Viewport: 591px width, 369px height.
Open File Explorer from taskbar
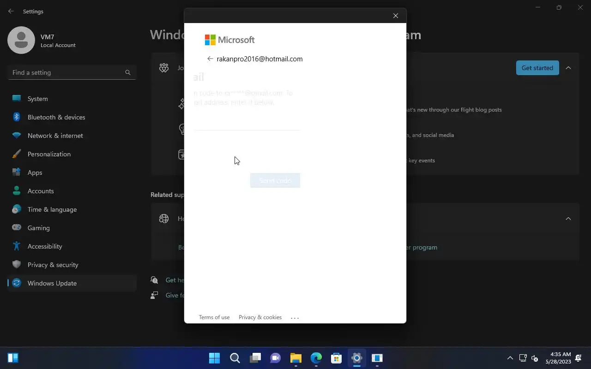[x=295, y=358]
